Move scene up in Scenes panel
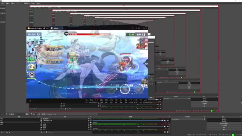The image size is (242, 136). [7, 132]
